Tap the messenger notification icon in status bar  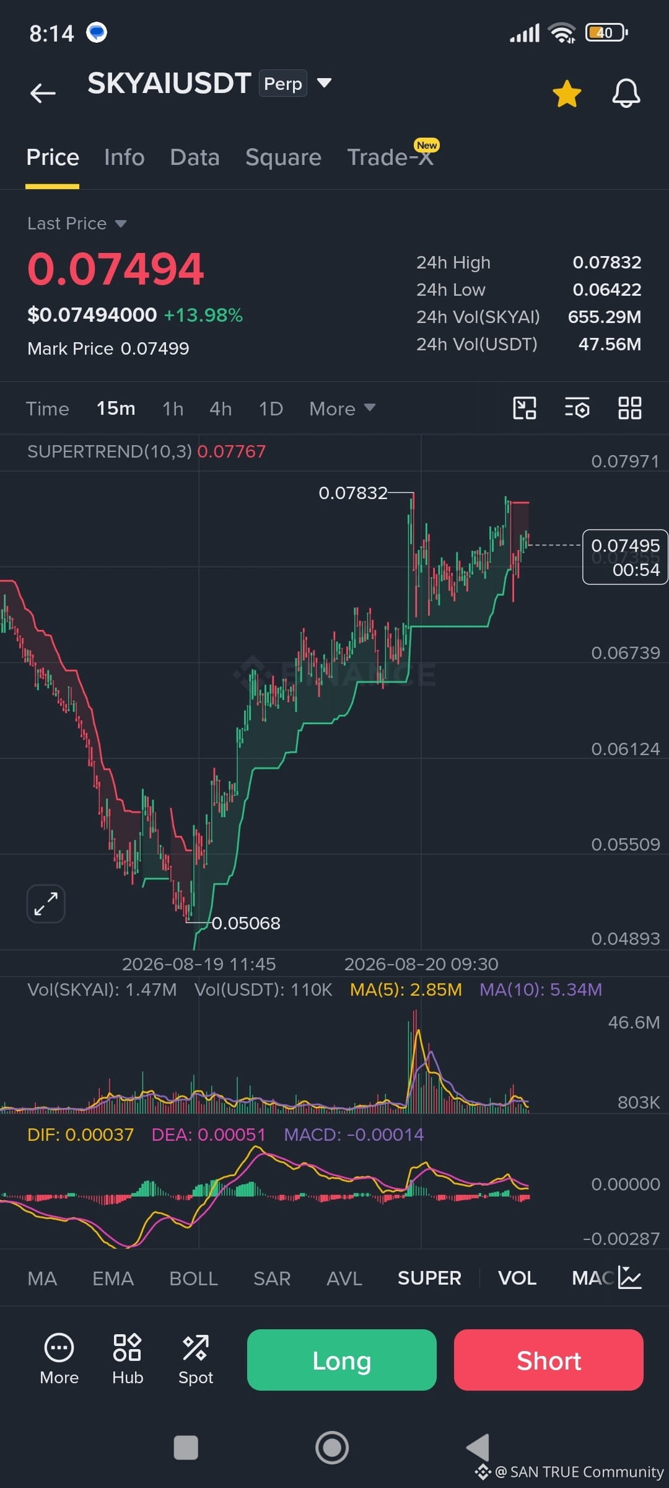click(97, 32)
